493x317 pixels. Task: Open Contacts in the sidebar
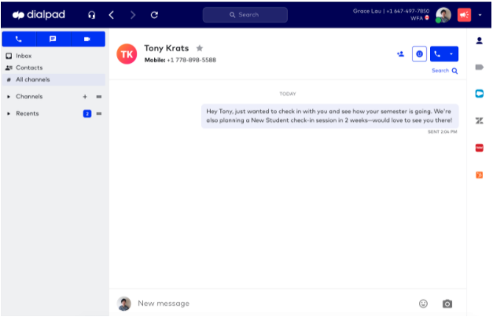coord(53,68)
